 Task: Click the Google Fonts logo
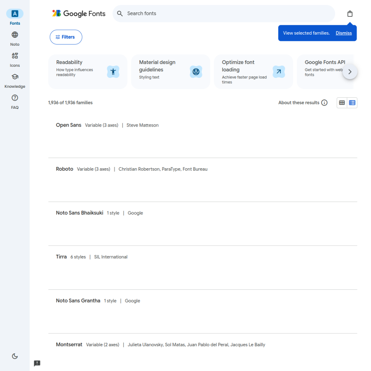coord(79,14)
